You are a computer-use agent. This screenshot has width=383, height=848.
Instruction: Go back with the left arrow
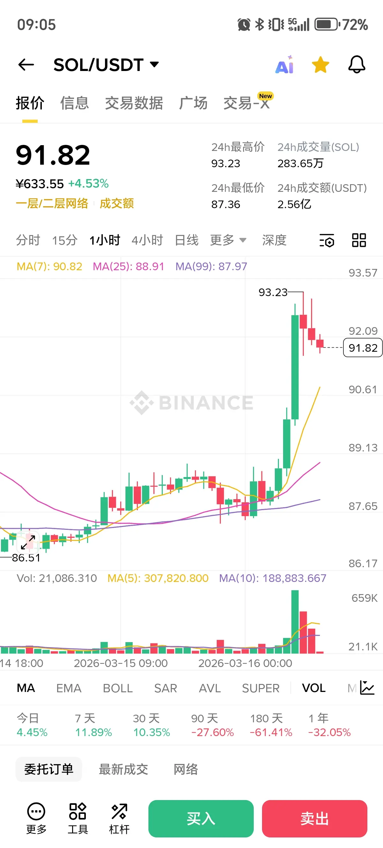click(26, 65)
